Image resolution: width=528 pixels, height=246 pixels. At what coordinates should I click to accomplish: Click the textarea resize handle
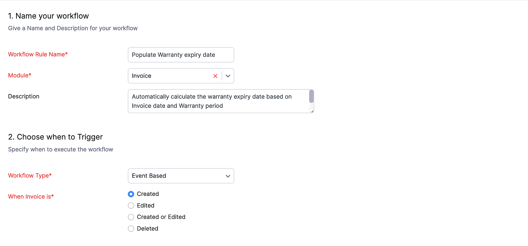pos(312,111)
